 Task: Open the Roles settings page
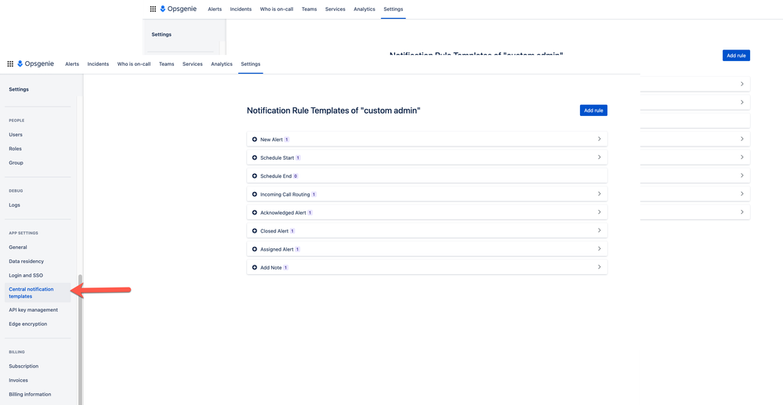coord(15,149)
